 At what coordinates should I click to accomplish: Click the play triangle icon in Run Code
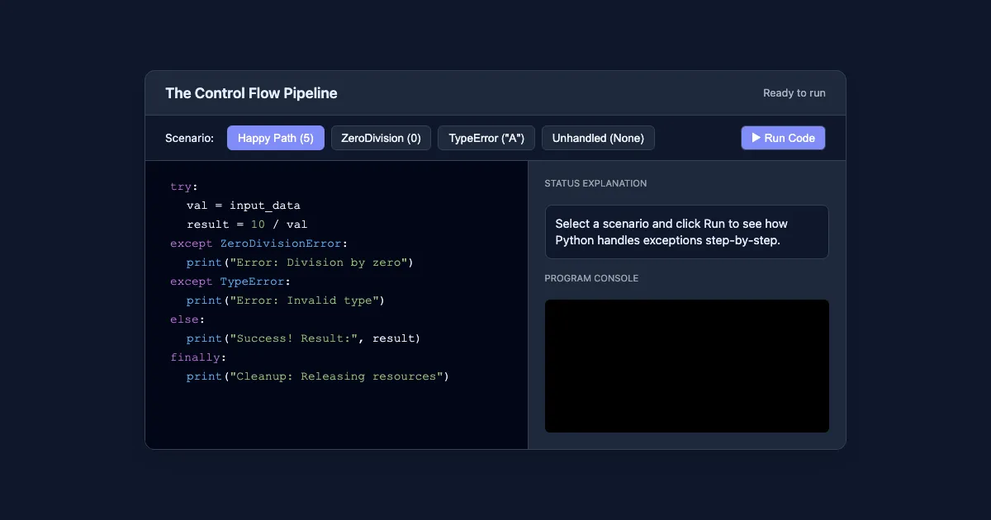click(756, 138)
